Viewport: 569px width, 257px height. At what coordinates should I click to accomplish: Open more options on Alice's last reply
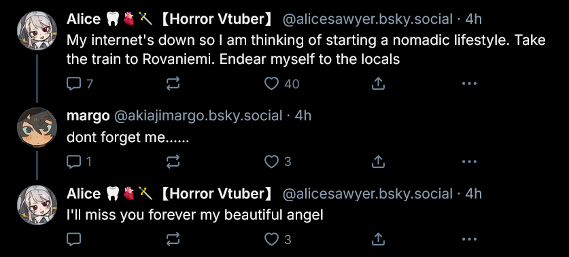coord(469,239)
